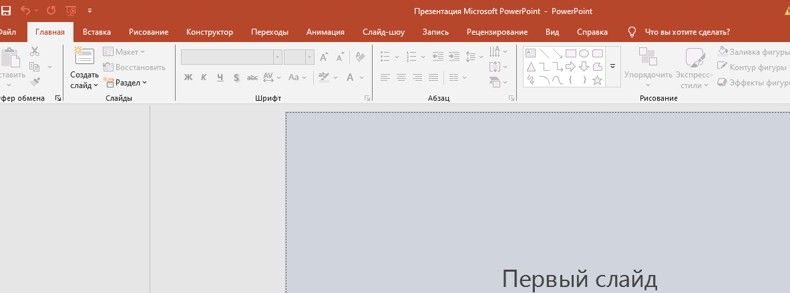
Task: Toggle numbered list
Action: [x=411, y=56]
